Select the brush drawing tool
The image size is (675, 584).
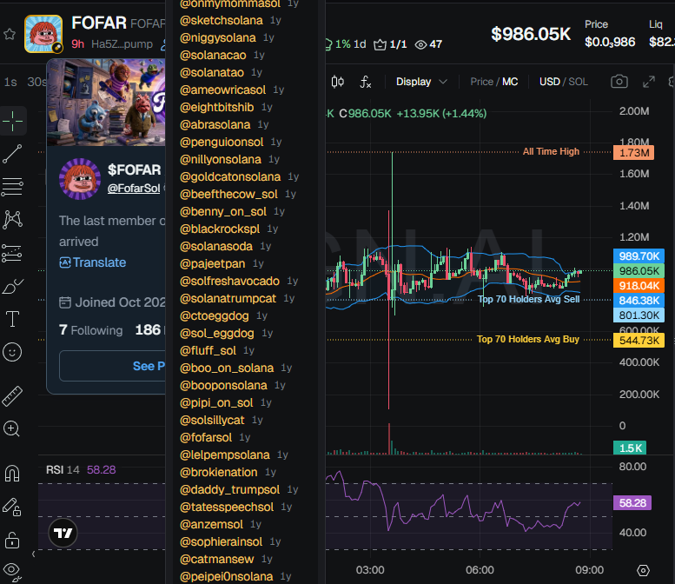pos(12,287)
